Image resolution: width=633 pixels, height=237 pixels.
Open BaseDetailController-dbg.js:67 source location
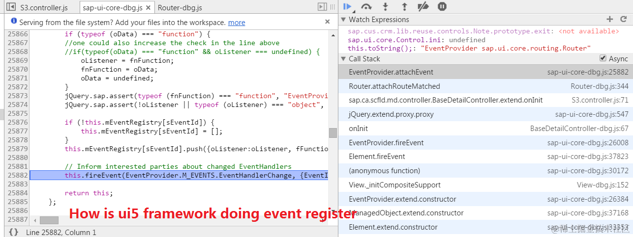pyautogui.click(x=579, y=129)
